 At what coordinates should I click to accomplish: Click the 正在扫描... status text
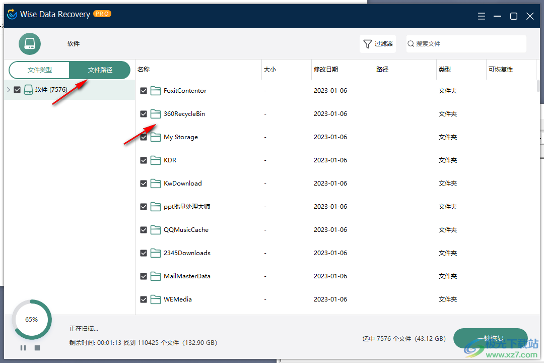click(x=84, y=329)
